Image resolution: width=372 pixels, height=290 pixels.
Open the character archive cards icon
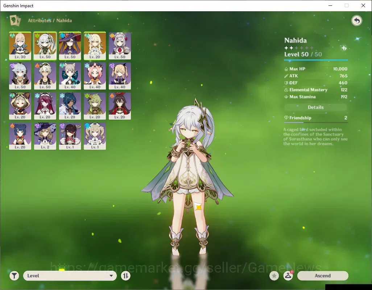click(15, 20)
